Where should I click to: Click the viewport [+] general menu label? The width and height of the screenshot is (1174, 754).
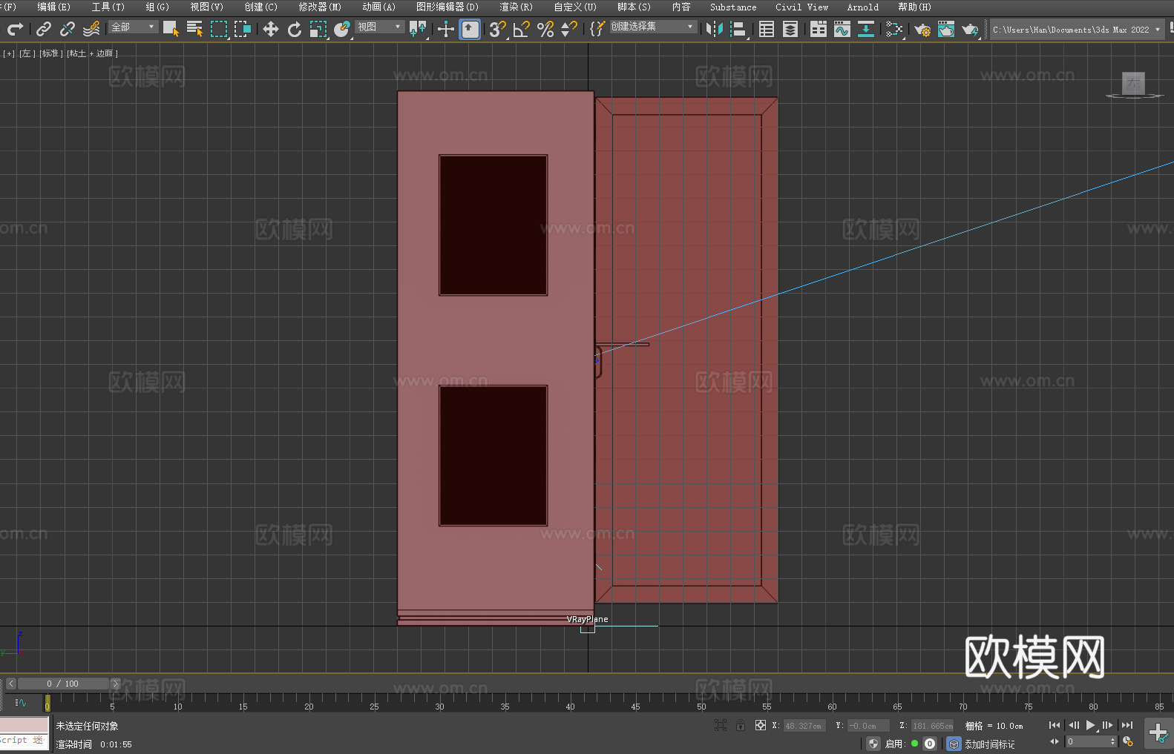(x=9, y=53)
